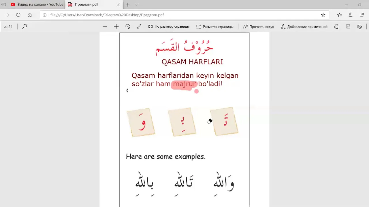Open Добавление примечаний annotation tools
This screenshot has height=207, width=369.
point(304,26)
